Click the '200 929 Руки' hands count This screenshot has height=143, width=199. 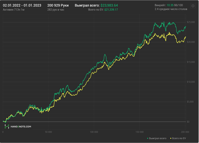point(58,5)
